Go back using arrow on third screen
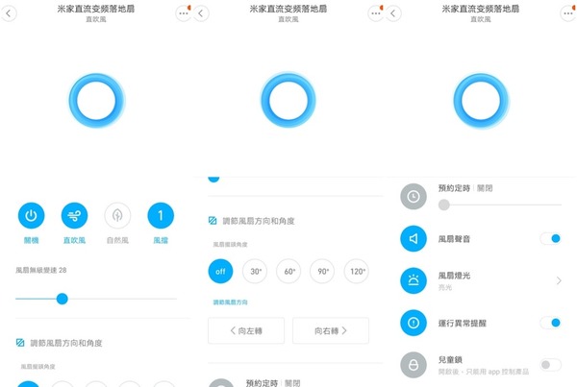Screen dimensions: 577x387 coord(393,13)
